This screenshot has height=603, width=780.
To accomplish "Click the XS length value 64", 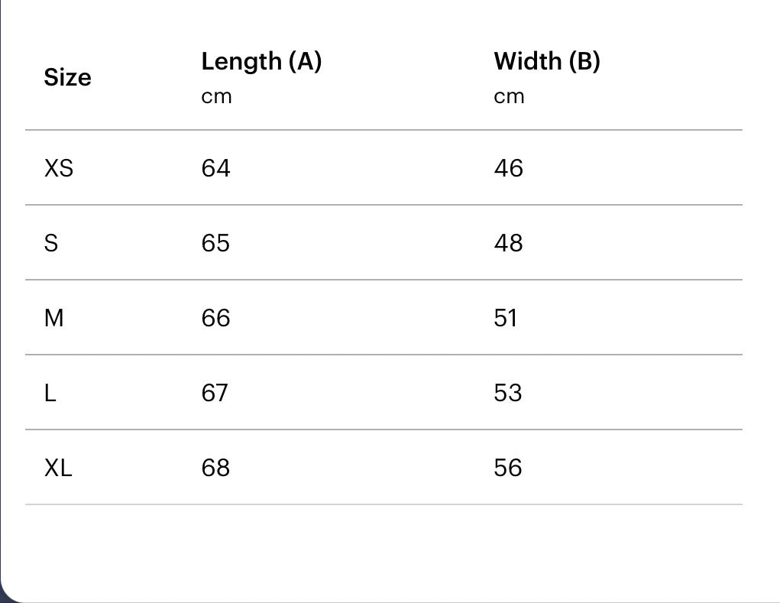I will click(x=215, y=167).
